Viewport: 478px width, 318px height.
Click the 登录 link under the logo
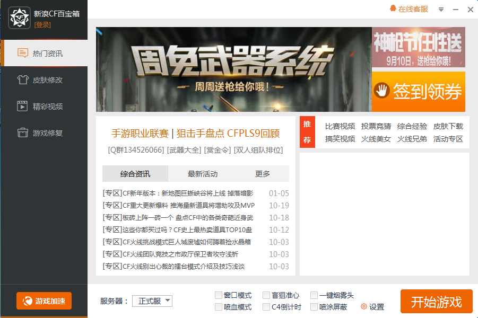42,24
